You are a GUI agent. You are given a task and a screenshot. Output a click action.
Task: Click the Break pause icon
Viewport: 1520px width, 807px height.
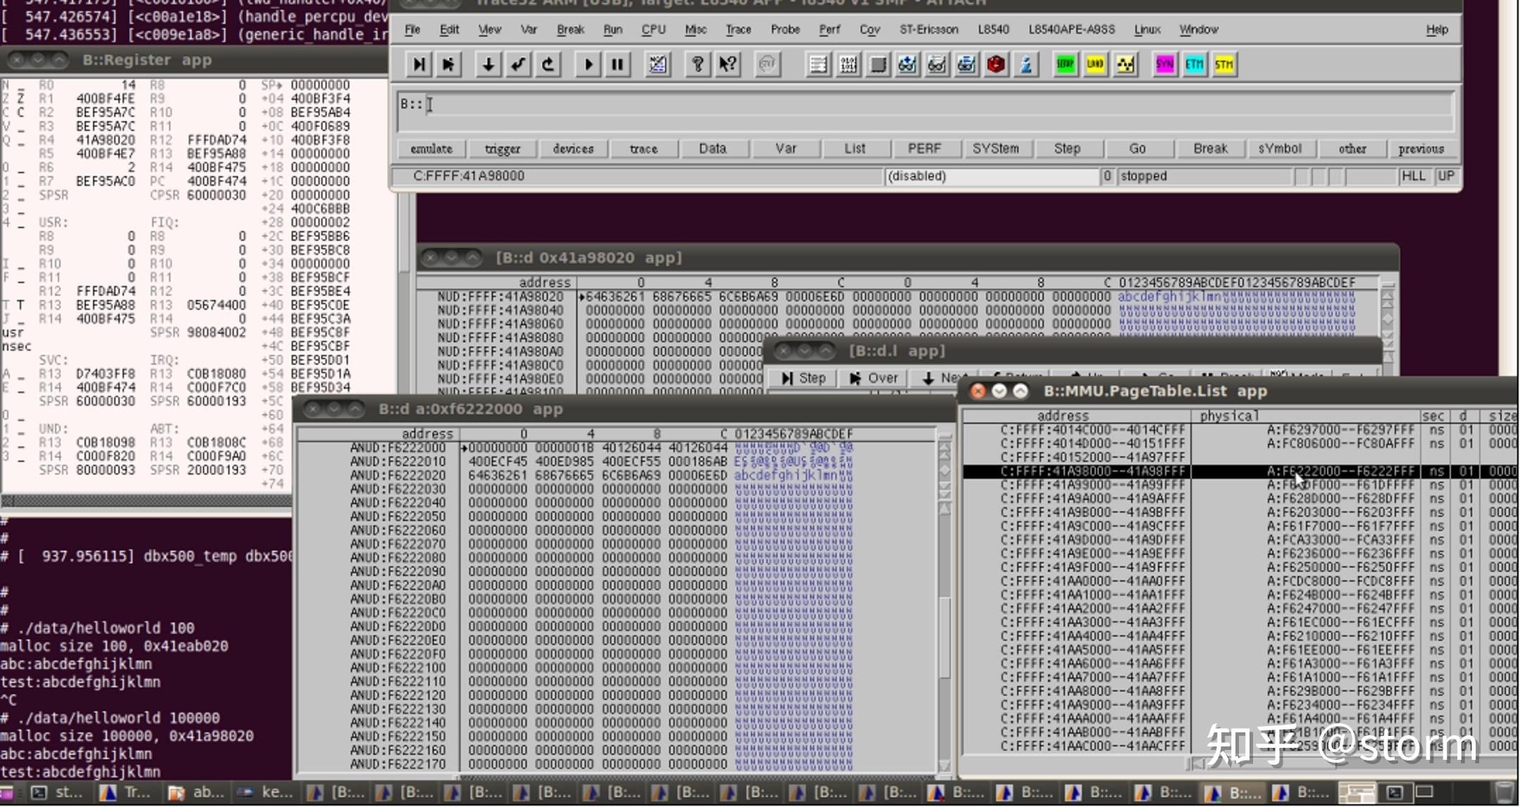click(618, 65)
